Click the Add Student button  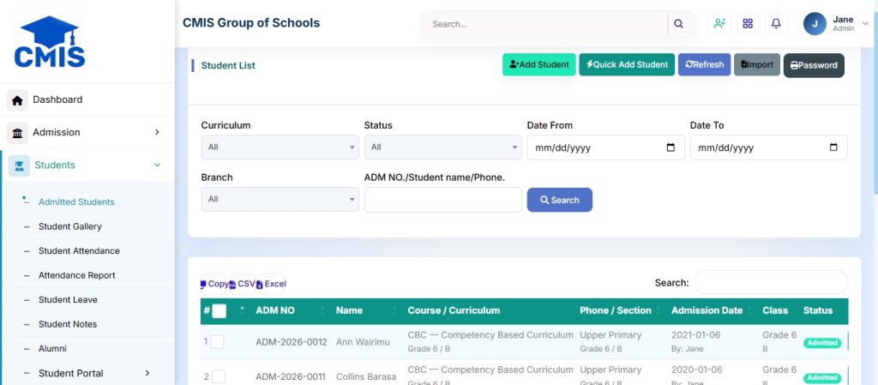point(538,64)
